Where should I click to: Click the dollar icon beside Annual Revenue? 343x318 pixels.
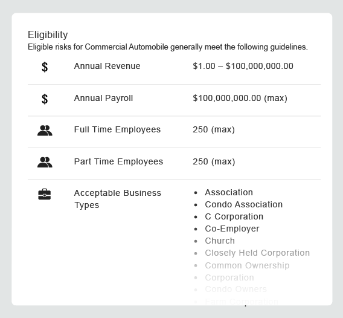click(x=45, y=67)
